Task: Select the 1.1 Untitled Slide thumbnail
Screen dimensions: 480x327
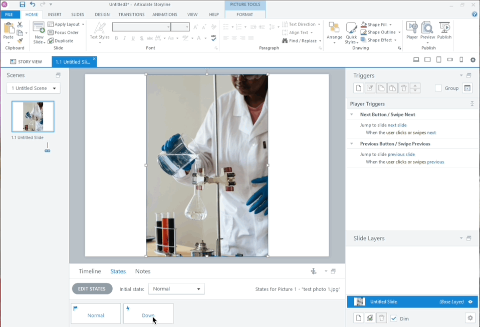Action: (x=33, y=116)
